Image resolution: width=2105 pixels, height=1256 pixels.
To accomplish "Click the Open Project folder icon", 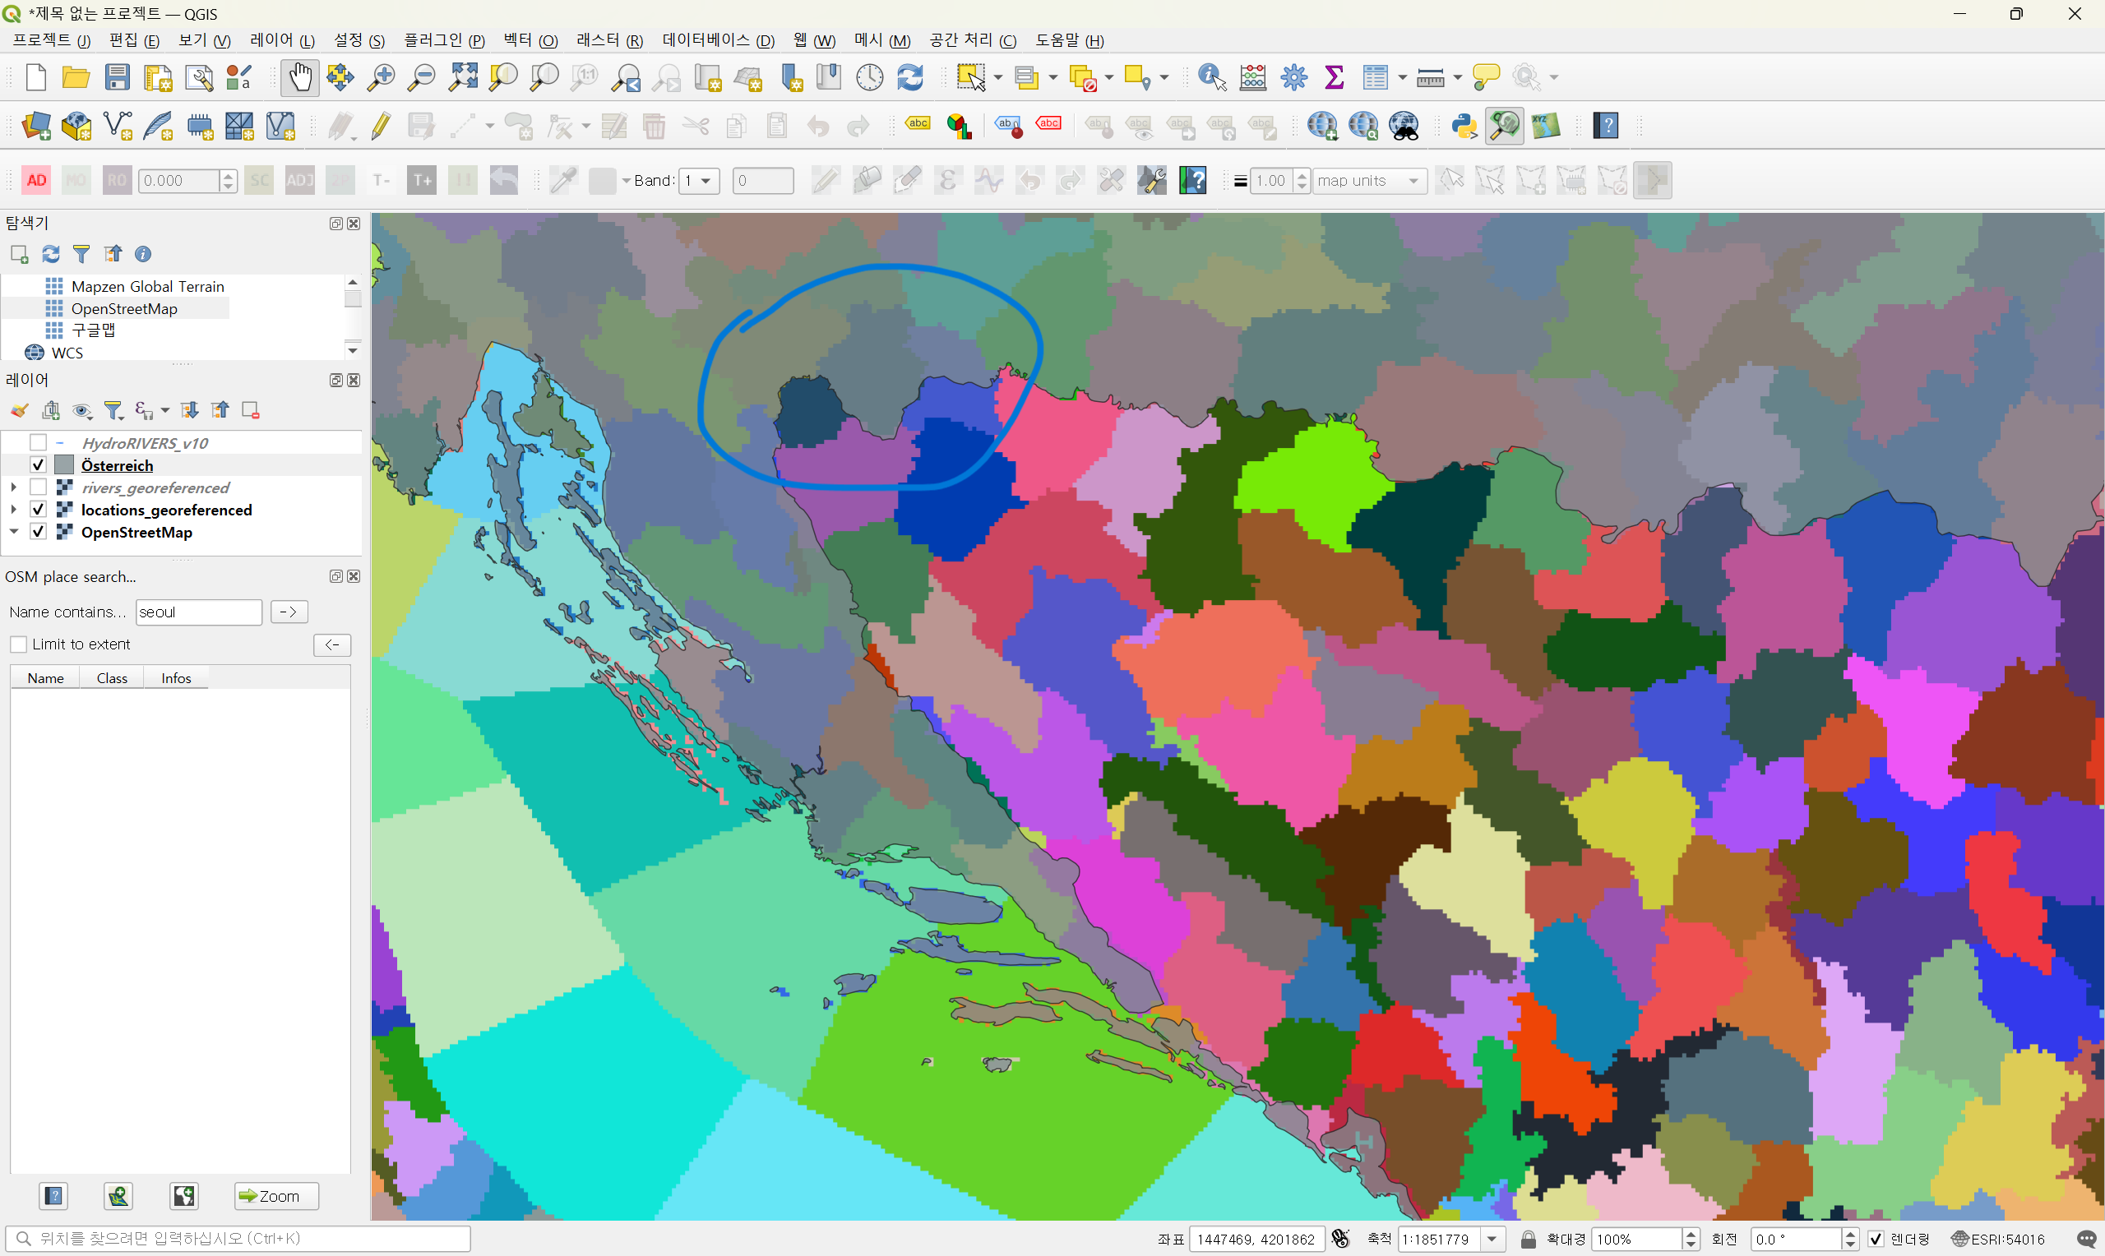I will [76, 78].
